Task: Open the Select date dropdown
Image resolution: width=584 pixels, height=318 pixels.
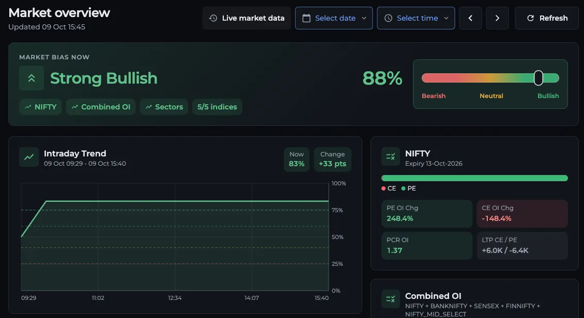Action: pos(334,18)
